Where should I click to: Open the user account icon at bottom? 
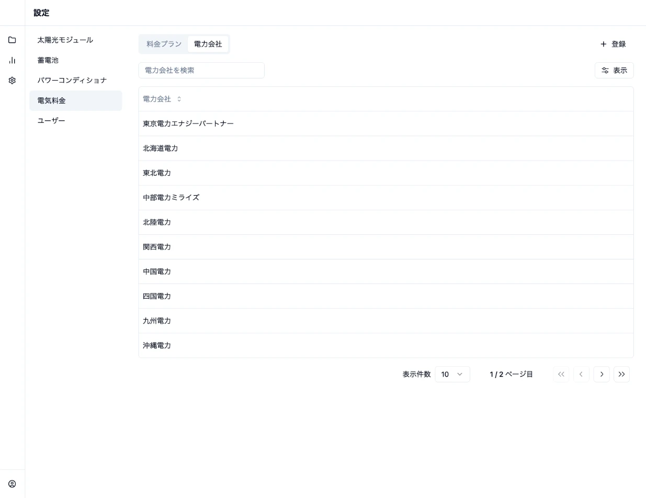12,484
